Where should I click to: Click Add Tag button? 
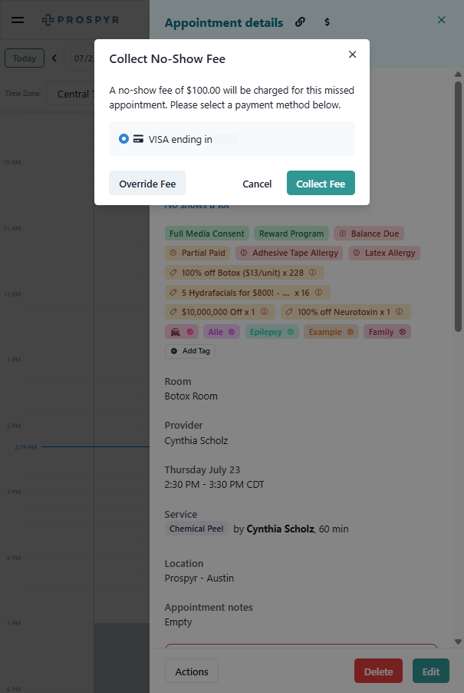point(190,351)
